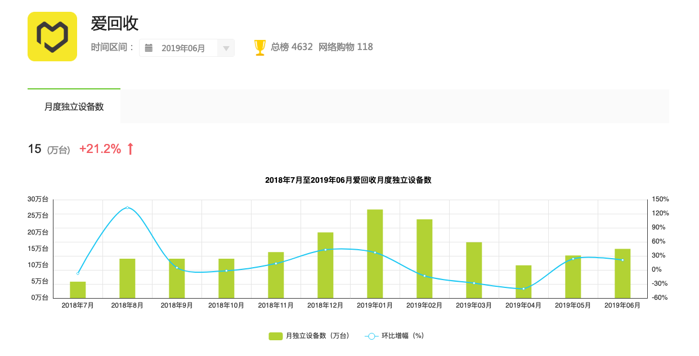Select the 月度独立设备数 tab
The height and width of the screenshot is (356, 699).
coord(74,106)
